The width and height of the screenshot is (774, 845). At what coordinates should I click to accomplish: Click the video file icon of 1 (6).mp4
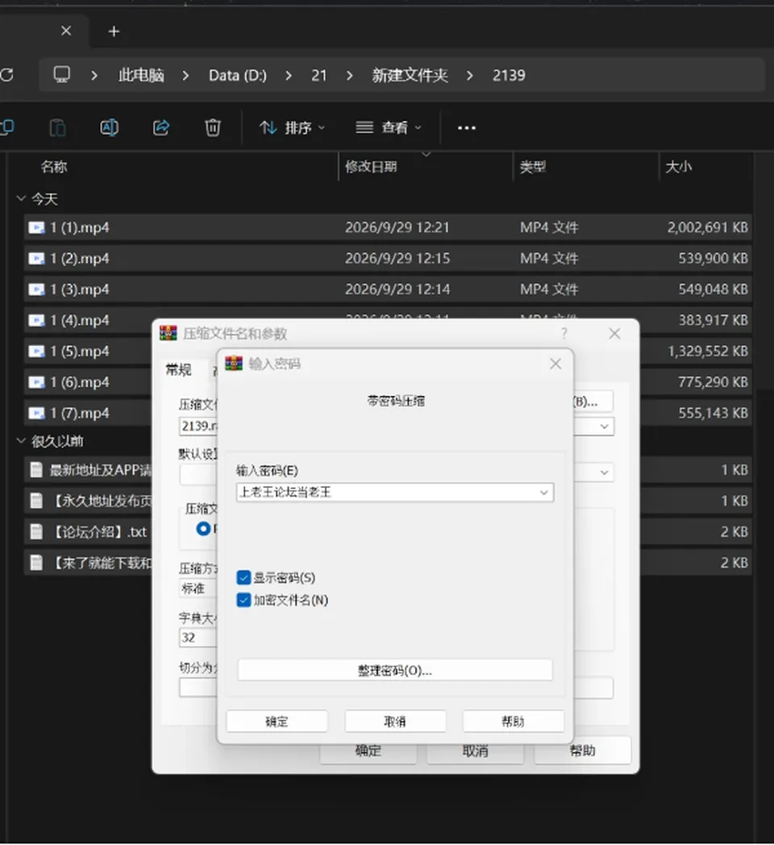click(x=36, y=383)
